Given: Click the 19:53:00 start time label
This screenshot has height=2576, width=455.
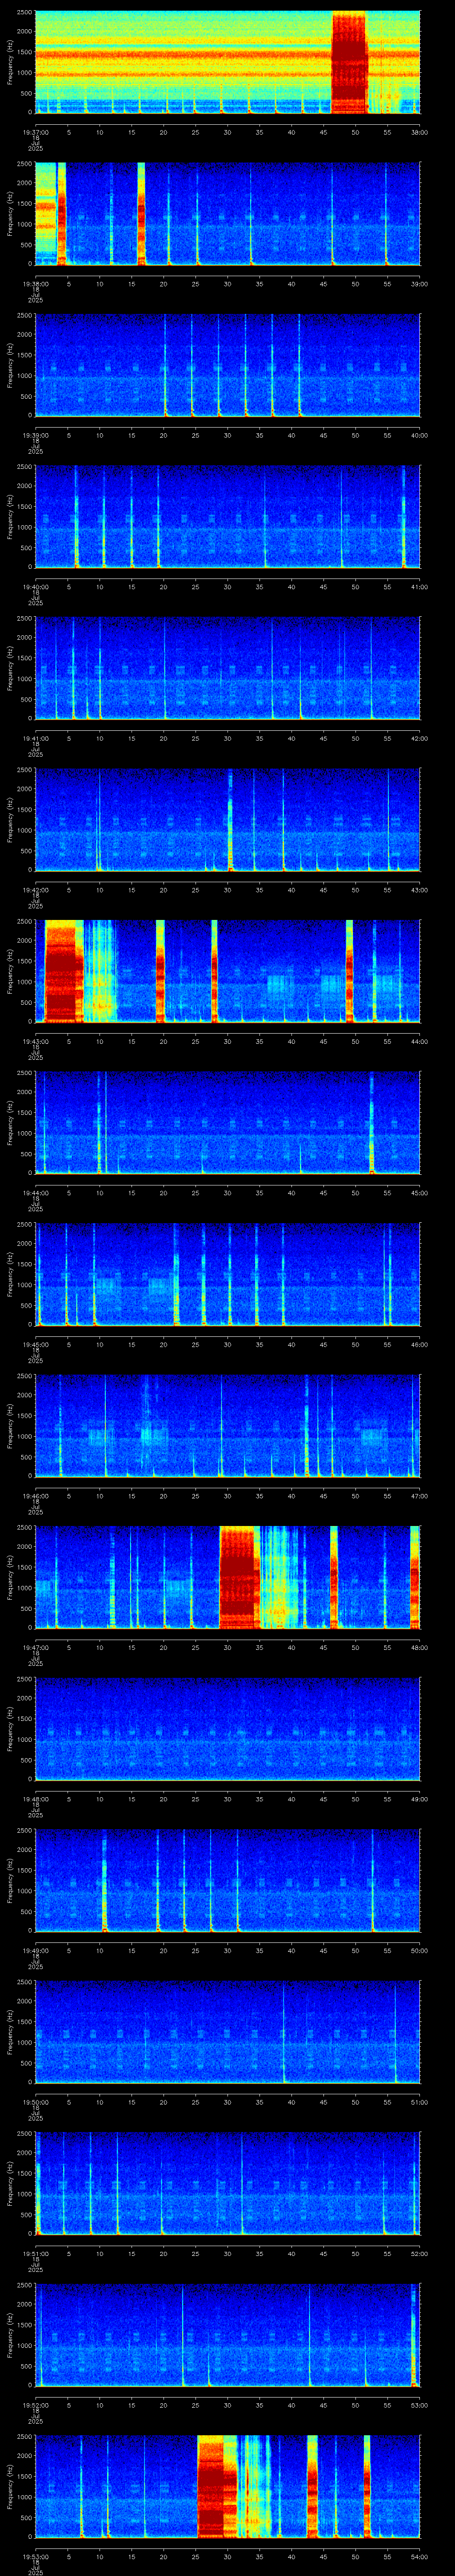Looking at the screenshot, I should pyautogui.click(x=35, y=2557).
